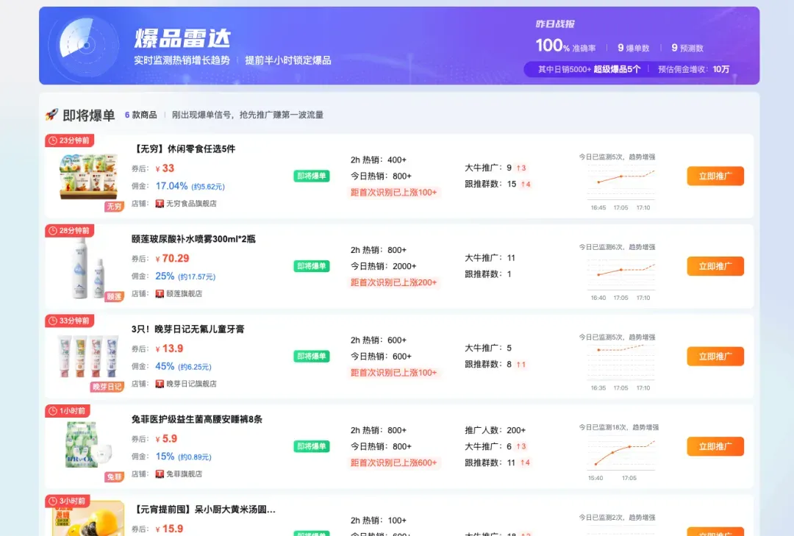Click 9 爆单数 statistic
The image size is (794, 536).
tap(634, 48)
